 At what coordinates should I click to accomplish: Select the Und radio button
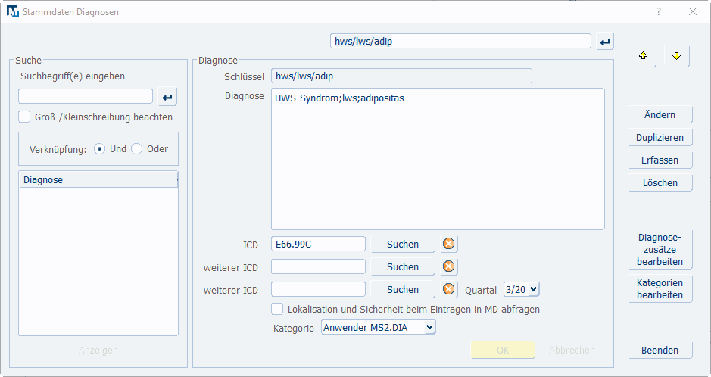point(100,149)
